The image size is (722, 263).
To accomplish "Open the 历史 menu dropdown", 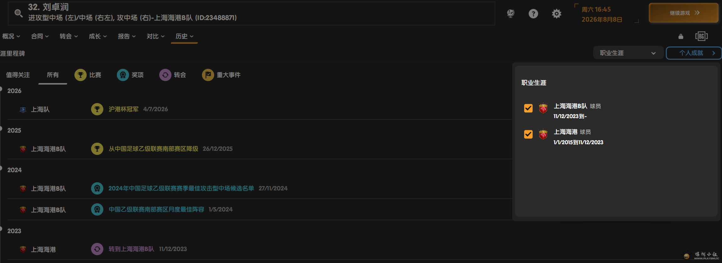I will click(x=184, y=36).
